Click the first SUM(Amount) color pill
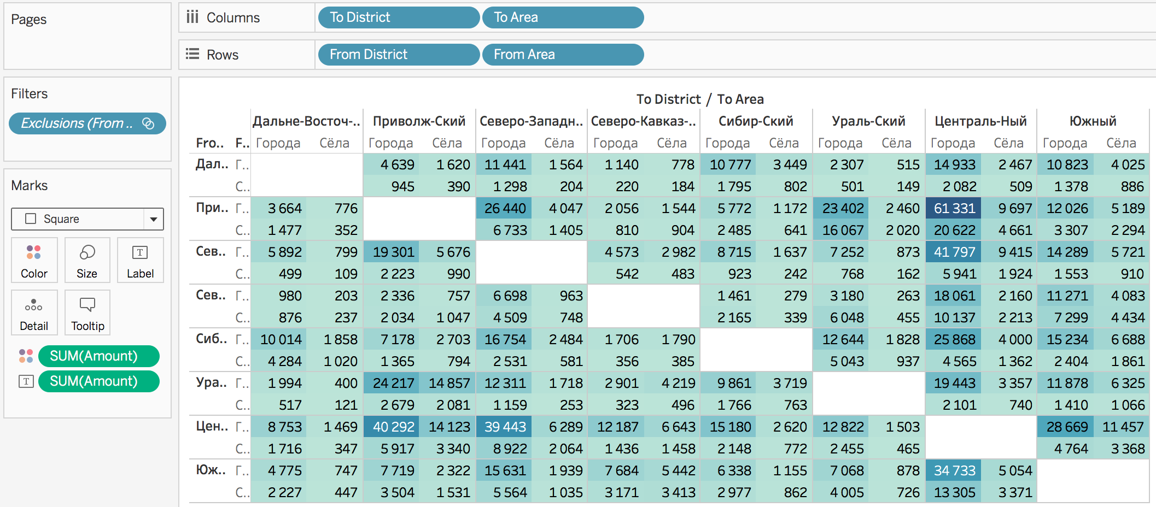1156x507 pixels. click(98, 356)
